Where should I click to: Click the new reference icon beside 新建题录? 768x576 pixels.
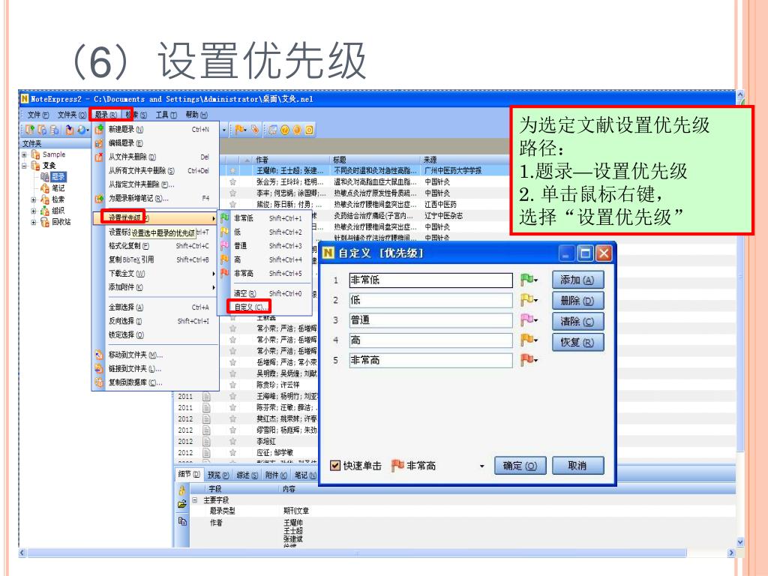(x=99, y=129)
